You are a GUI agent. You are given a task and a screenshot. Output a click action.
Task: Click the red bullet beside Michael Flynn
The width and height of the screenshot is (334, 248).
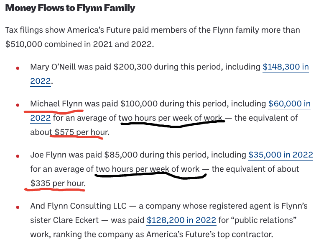tap(18, 104)
